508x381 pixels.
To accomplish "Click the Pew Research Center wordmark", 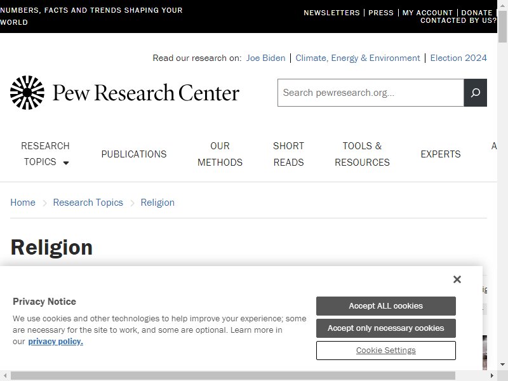I will tap(146, 93).
